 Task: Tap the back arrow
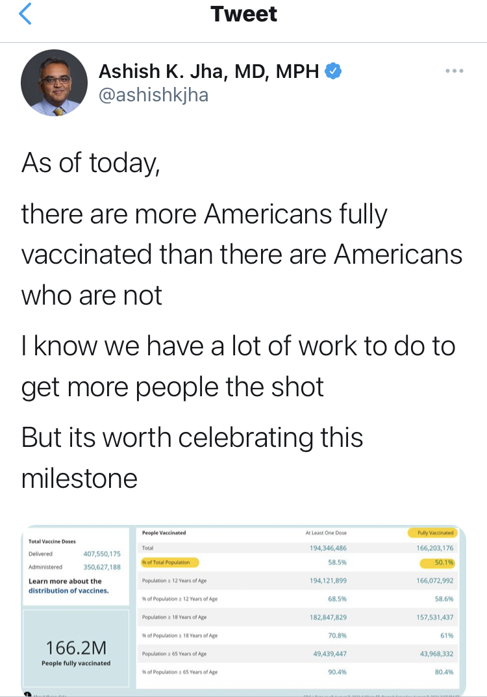point(25,14)
